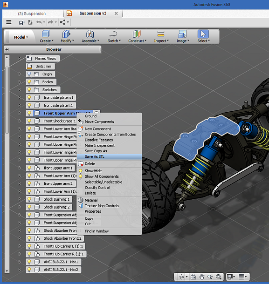
Task: Expand front Upper arm:1 tree node
Action: click(x=20, y=168)
